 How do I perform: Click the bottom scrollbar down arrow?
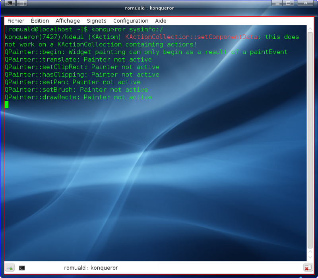tap(310, 257)
